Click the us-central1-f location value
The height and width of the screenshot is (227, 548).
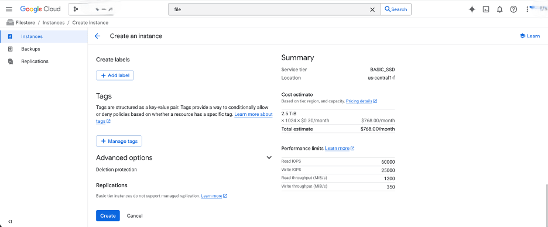[x=381, y=78]
